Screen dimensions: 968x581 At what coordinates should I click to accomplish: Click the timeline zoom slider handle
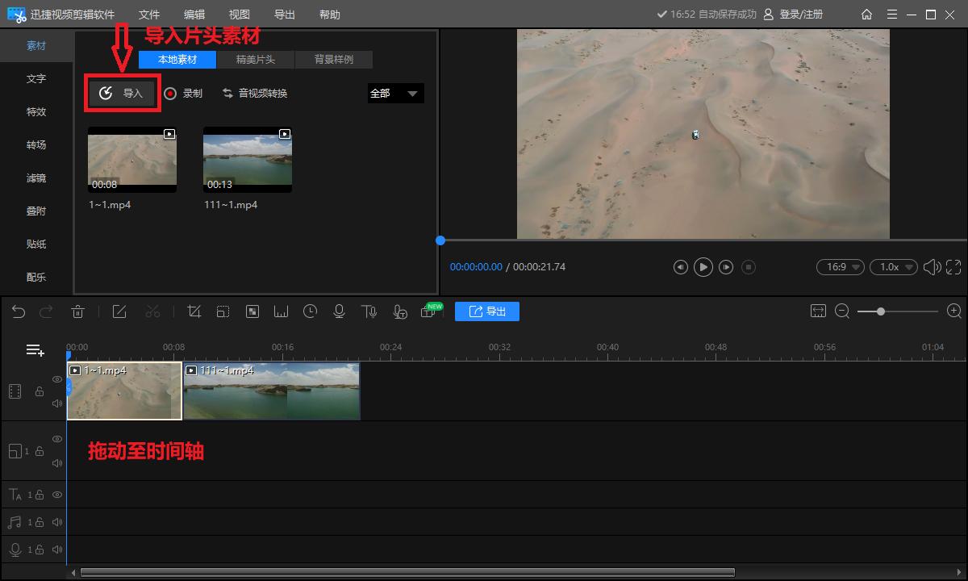pos(881,311)
